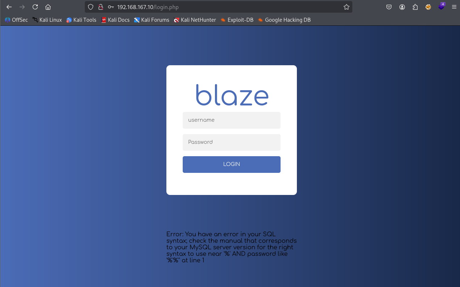Open the OffSec bookmark

pos(16,20)
